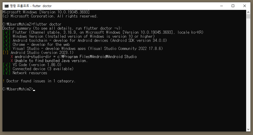Click the 'VS Code (version 1.86.0)' line
Screen dimensions: 253x135
[37, 65]
